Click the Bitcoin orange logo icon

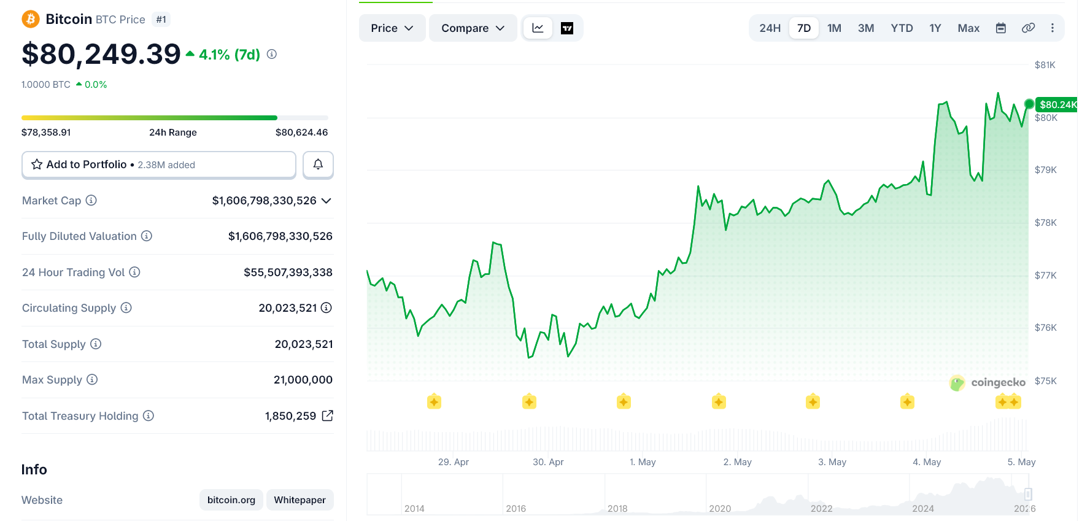(x=31, y=19)
